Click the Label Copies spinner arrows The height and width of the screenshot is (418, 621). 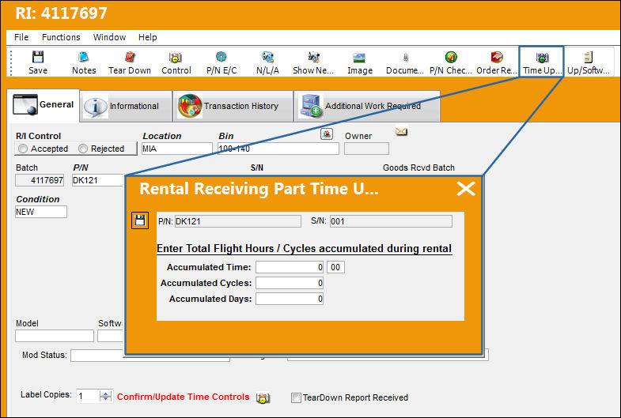point(105,396)
